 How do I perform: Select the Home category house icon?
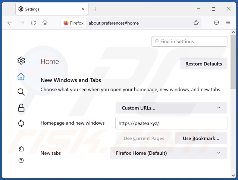click(21, 76)
